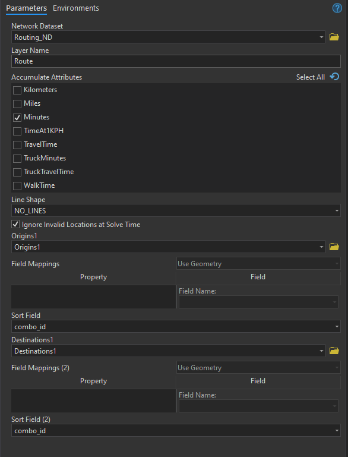Image resolution: width=348 pixels, height=457 pixels.
Task: Browse for Origins1 with folder icon
Action: coord(334,247)
